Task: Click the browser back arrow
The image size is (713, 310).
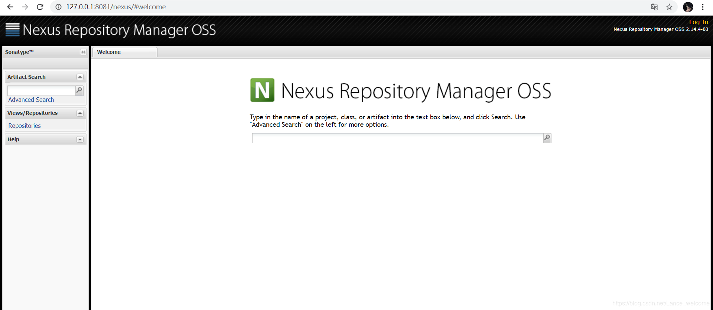Action: click(x=10, y=7)
